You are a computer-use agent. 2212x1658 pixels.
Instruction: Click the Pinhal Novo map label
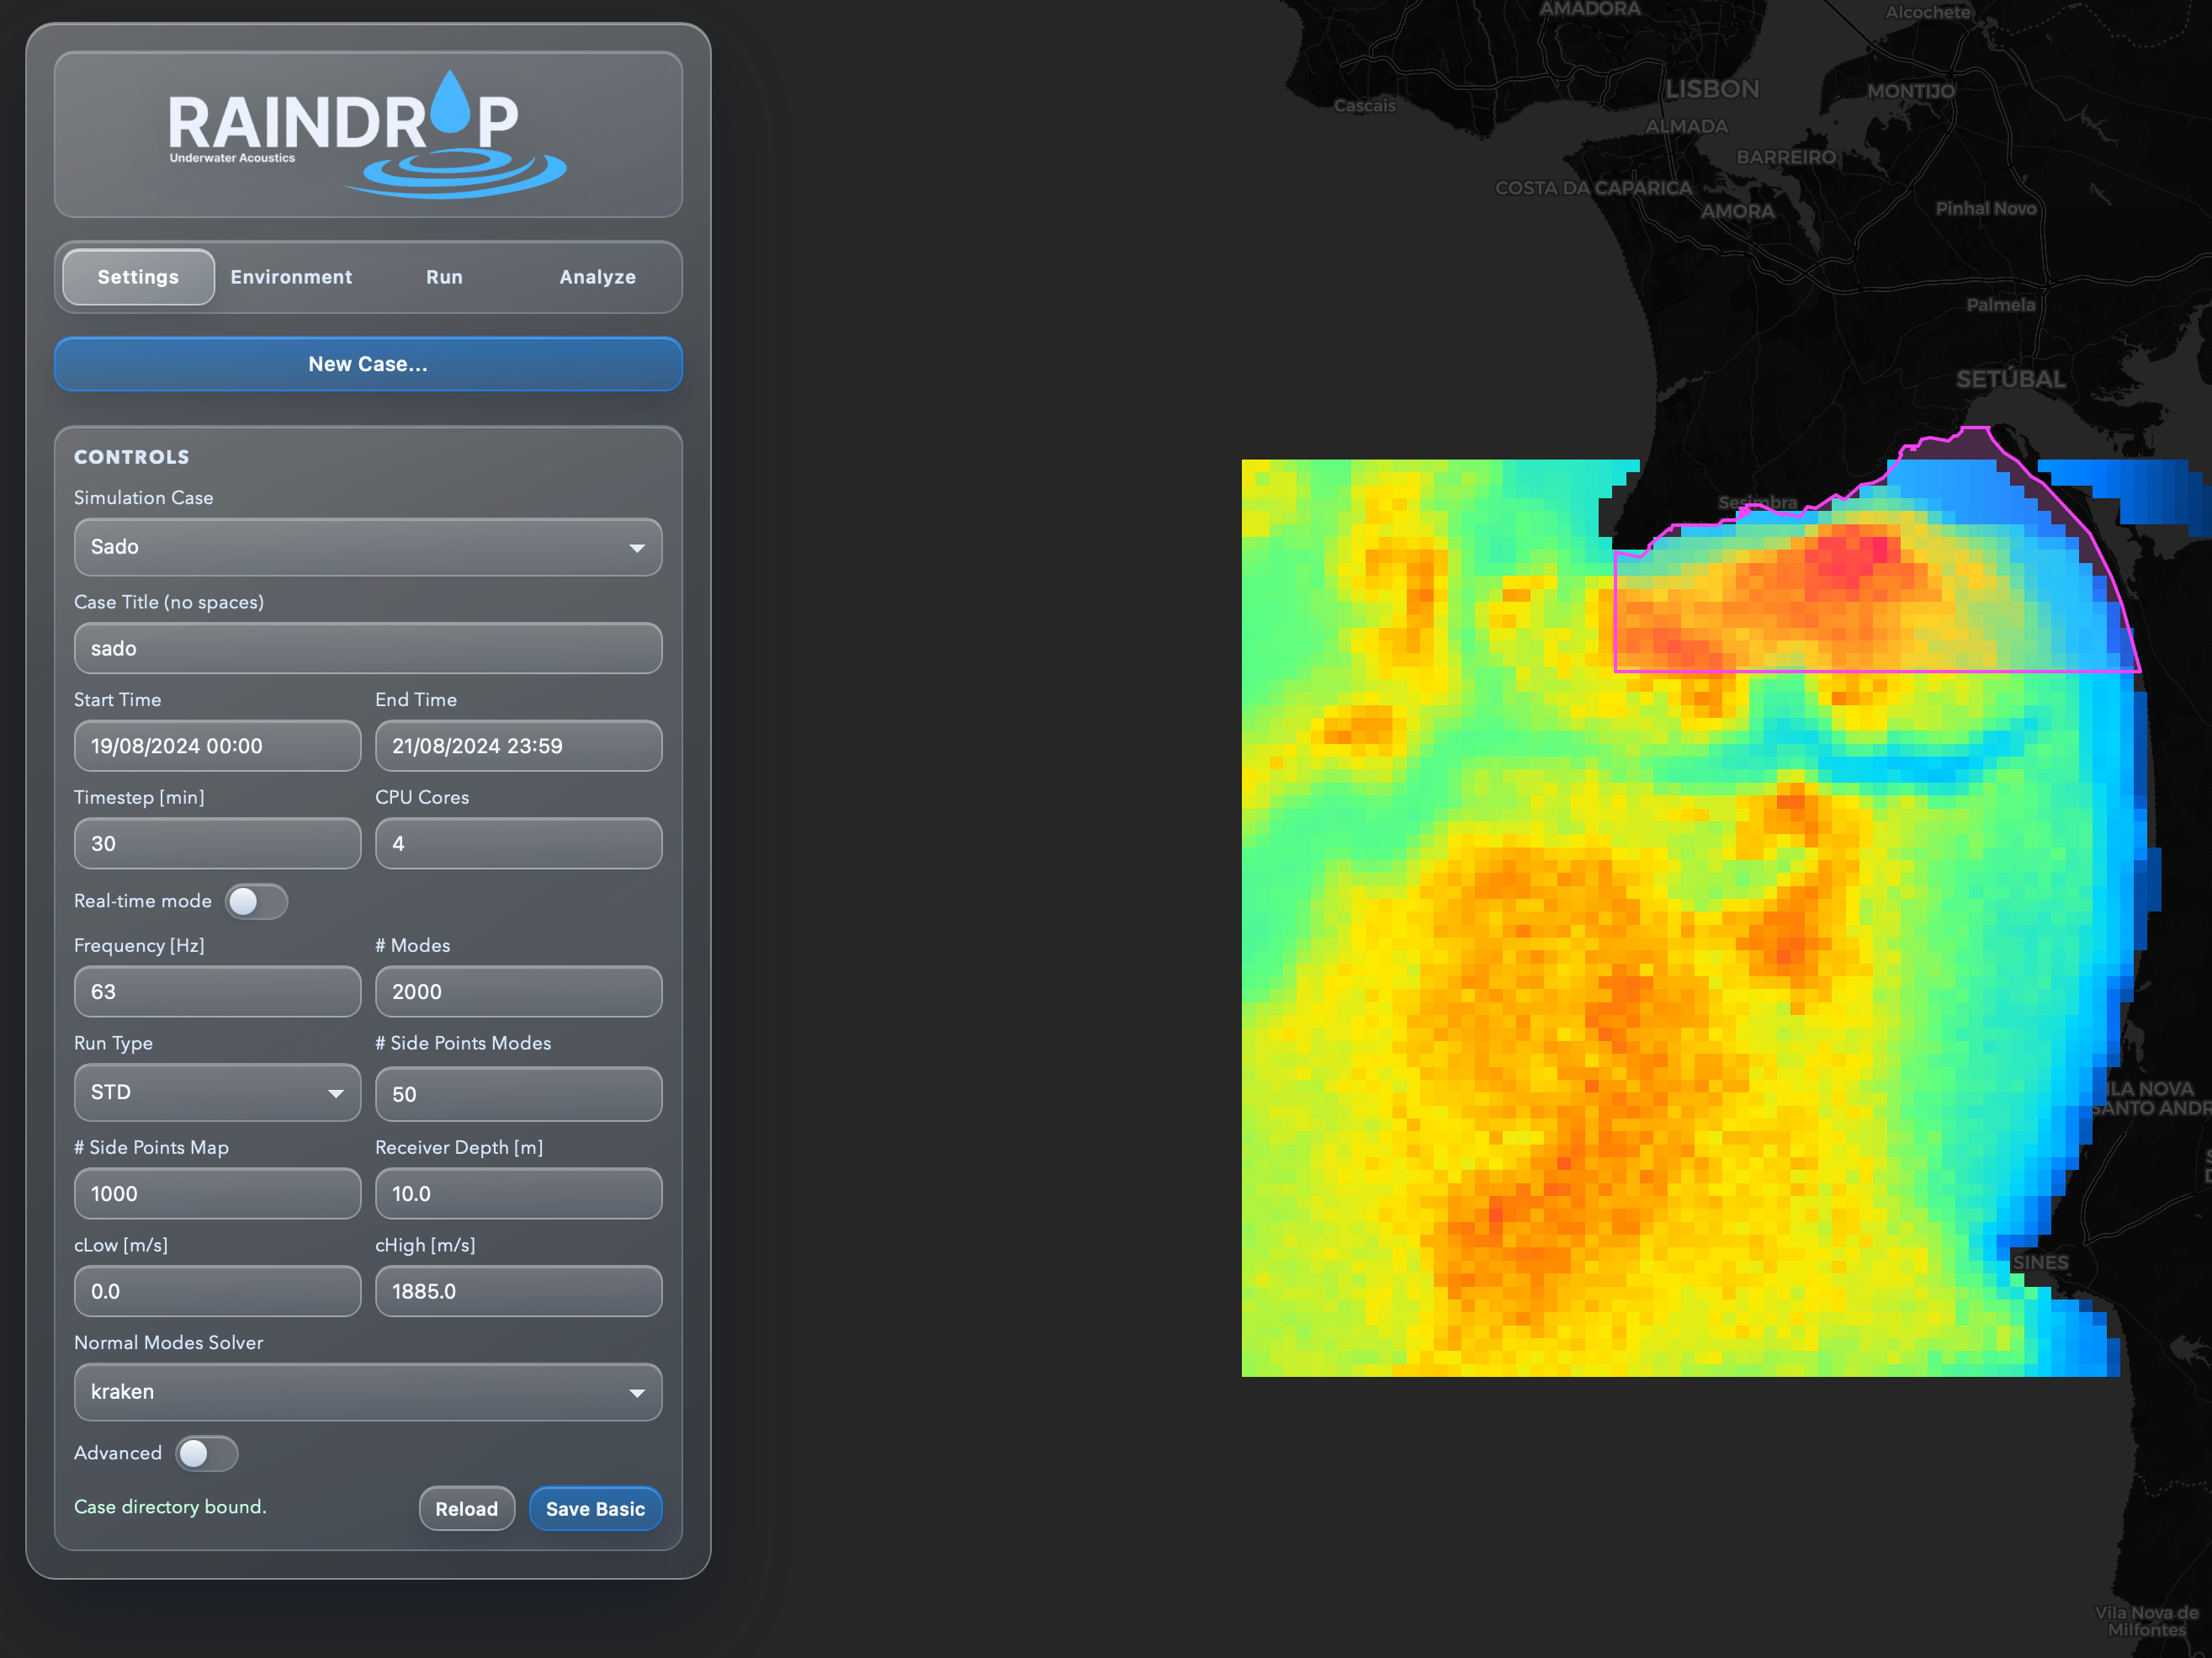pyautogui.click(x=1986, y=209)
